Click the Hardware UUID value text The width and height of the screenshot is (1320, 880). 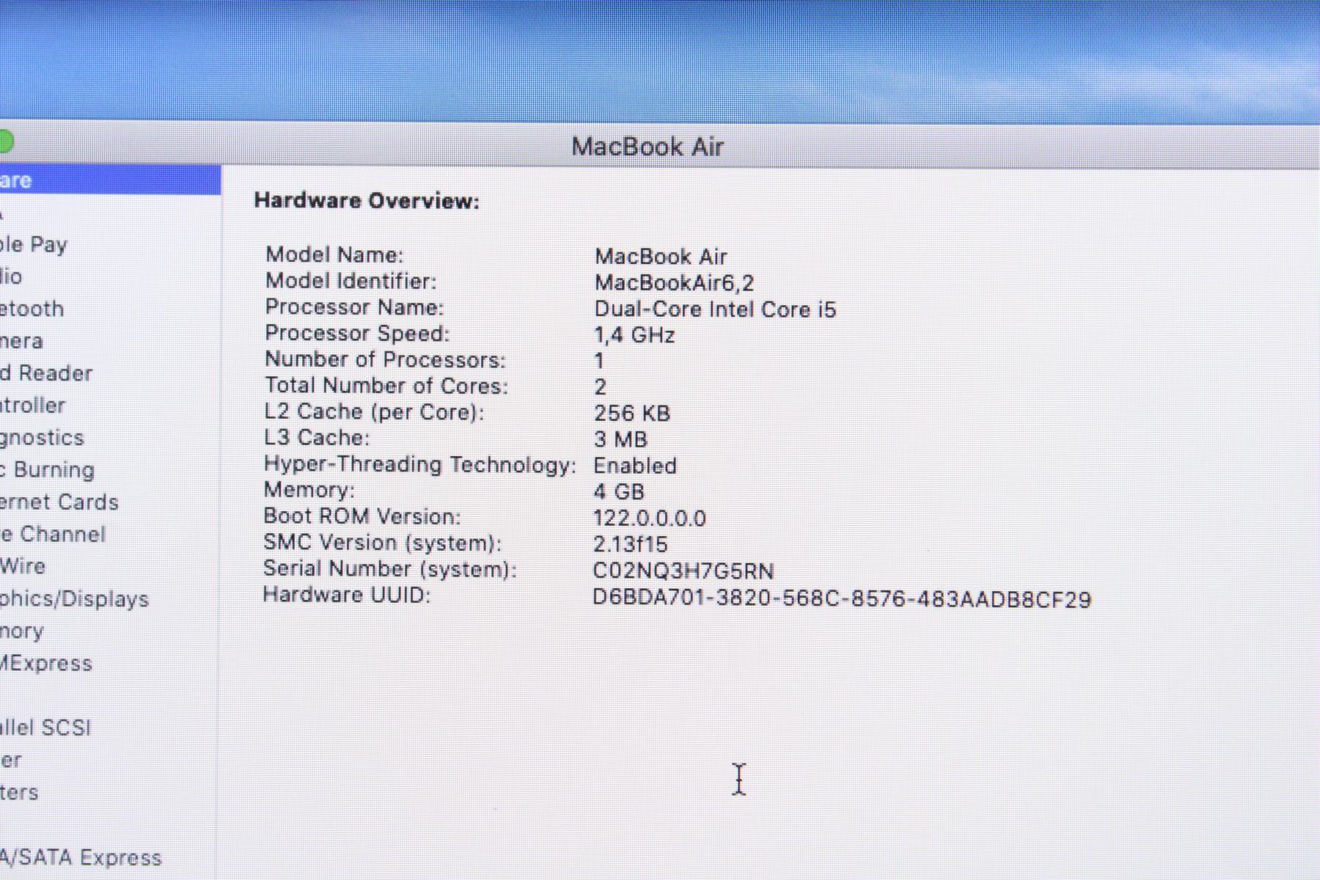(841, 599)
